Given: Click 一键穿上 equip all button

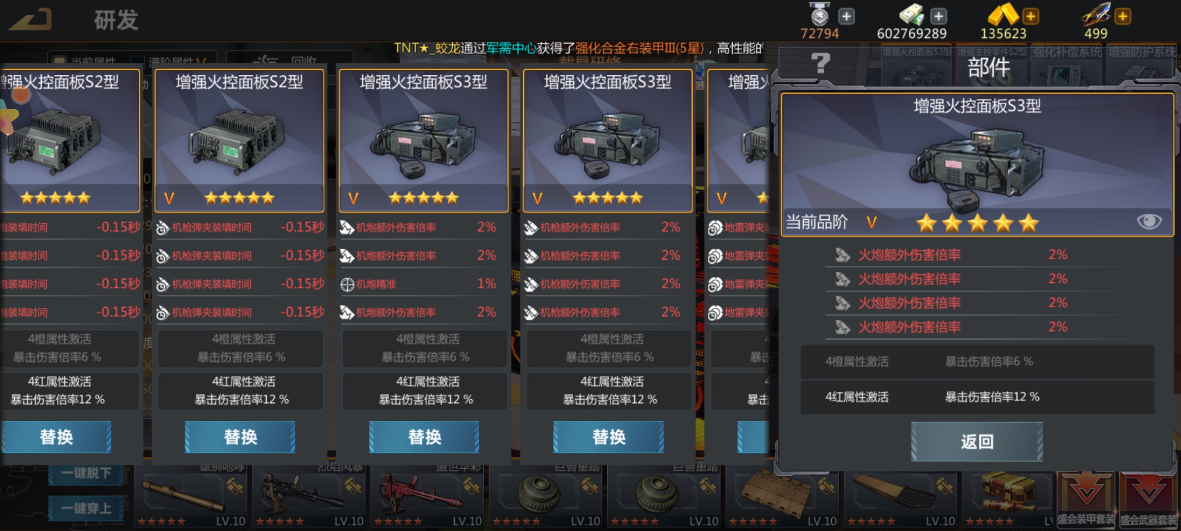Looking at the screenshot, I should [x=87, y=508].
